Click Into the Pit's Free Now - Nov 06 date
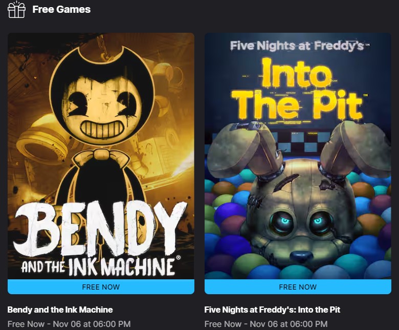The height and width of the screenshot is (330, 399). (266, 324)
